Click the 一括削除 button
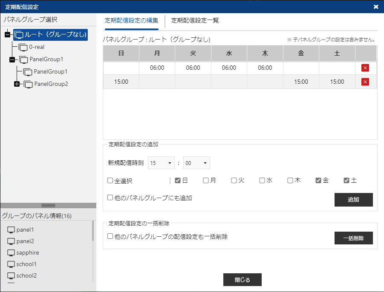This screenshot has height=292, width=384. pos(353,238)
